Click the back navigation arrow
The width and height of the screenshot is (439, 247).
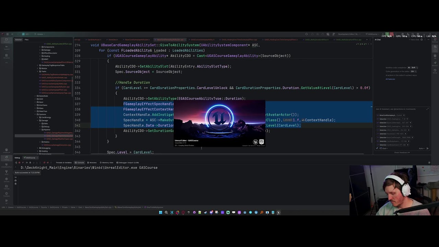coord(12,34)
